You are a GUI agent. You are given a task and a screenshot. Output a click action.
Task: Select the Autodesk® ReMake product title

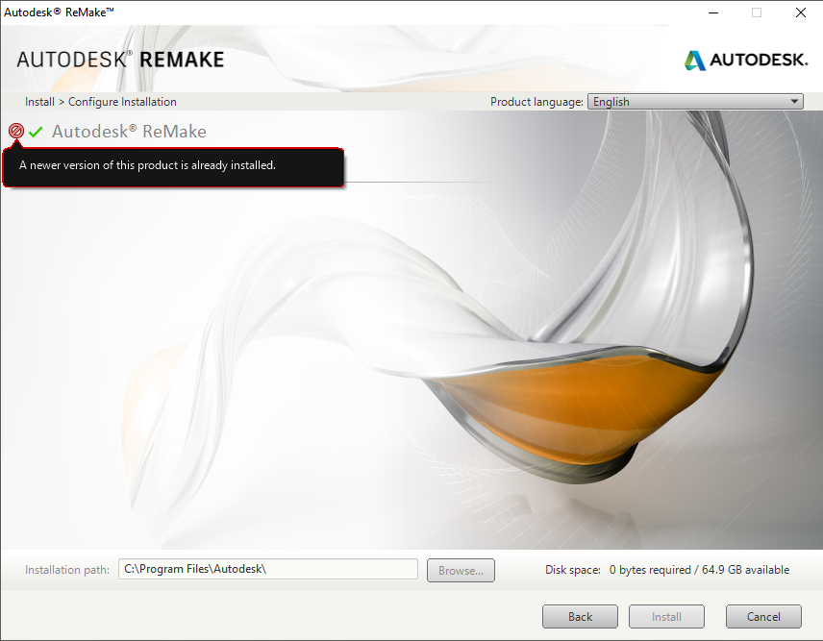pyautogui.click(x=129, y=131)
